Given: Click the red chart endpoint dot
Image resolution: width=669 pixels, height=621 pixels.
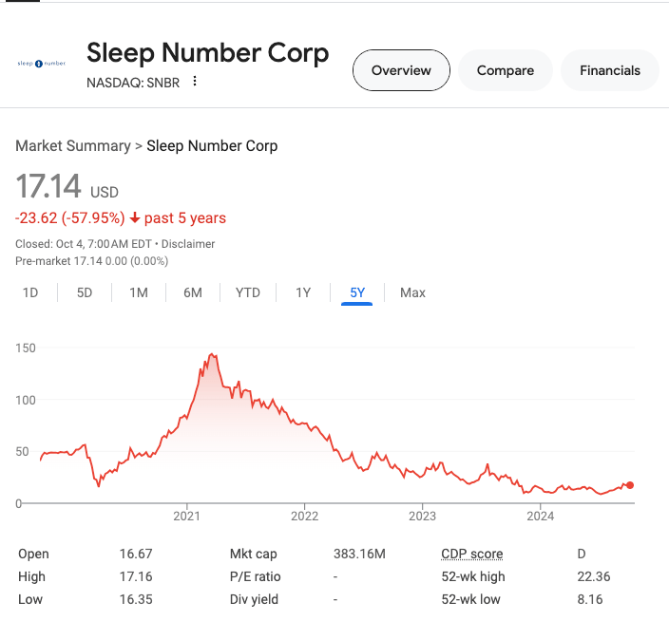Looking at the screenshot, I should [x=629, y=485].
